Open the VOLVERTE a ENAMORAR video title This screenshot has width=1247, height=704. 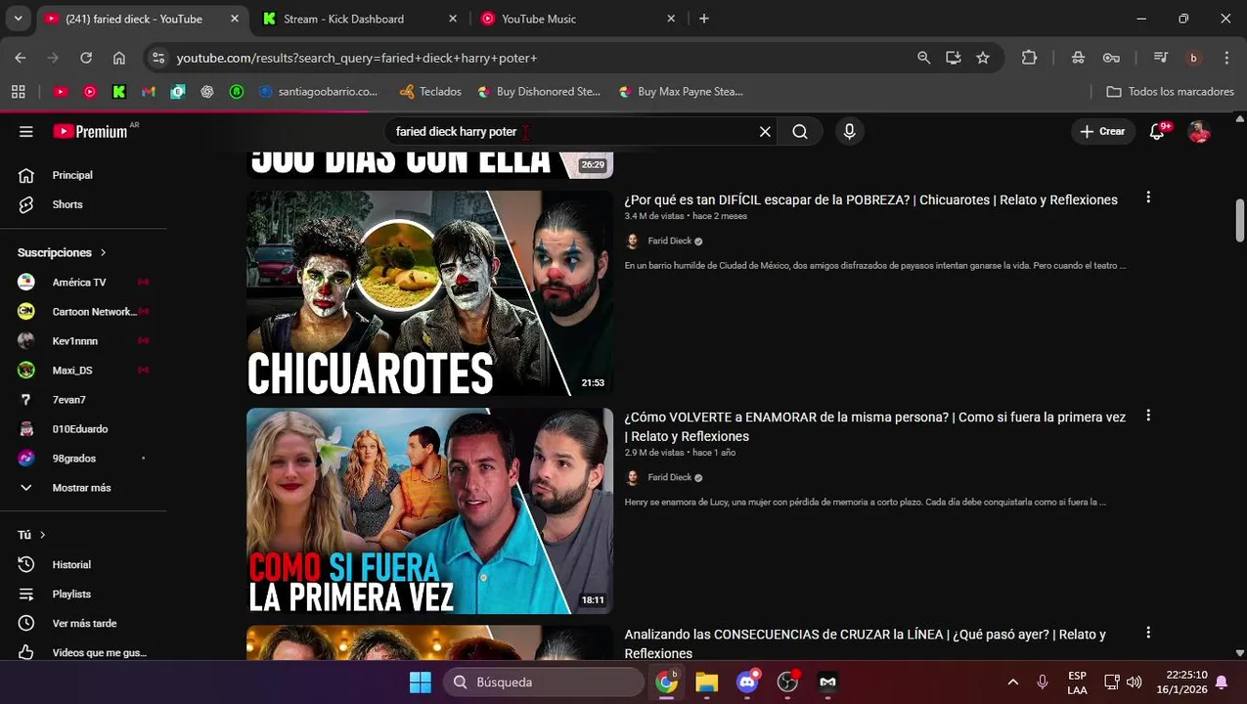tap(874, 426)
